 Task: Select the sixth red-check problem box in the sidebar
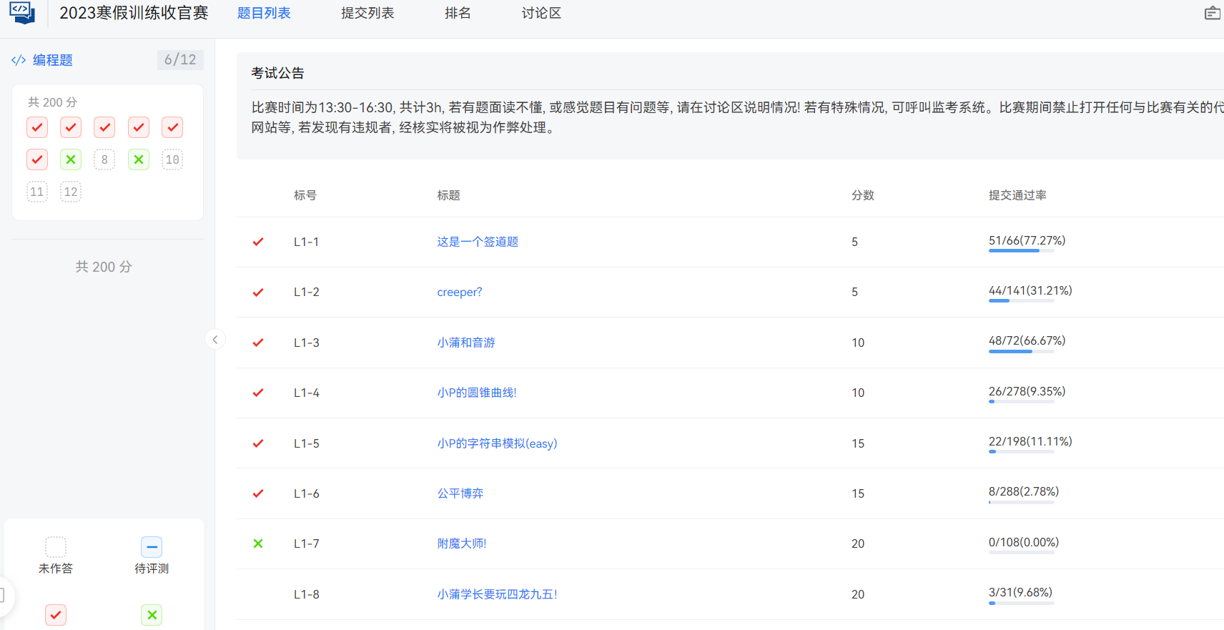[x=37, y=159]
